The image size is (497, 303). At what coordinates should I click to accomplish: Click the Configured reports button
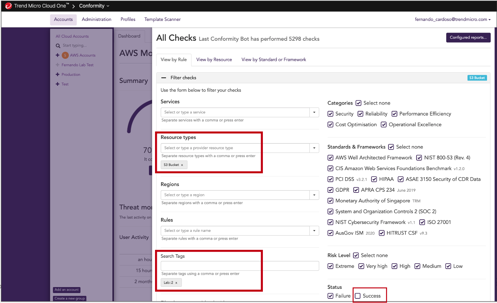pyautogui.click(x=468, y=38)
